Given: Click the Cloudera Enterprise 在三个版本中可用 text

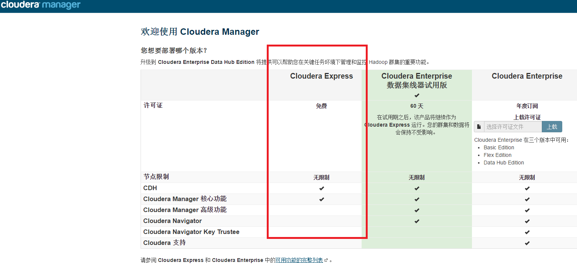Looking at the screenshot, I should [x=521, y=140].
